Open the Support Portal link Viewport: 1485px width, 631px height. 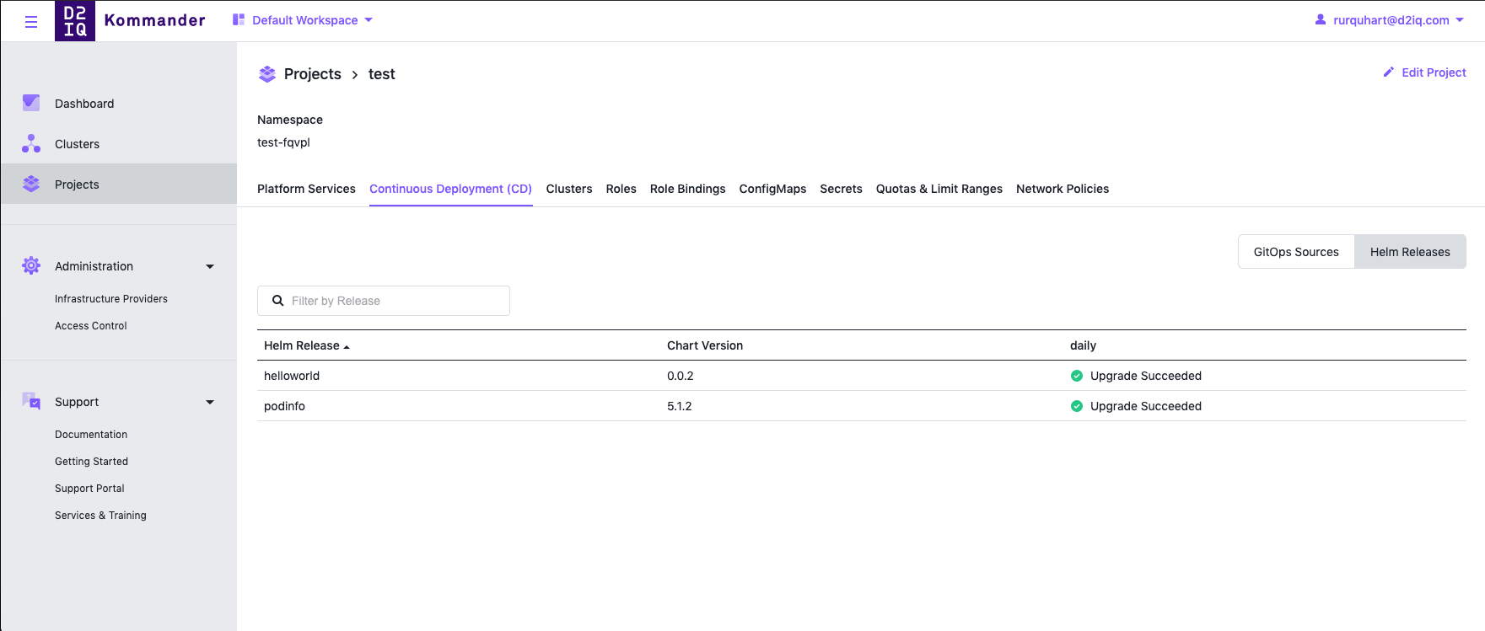point(89,489)
